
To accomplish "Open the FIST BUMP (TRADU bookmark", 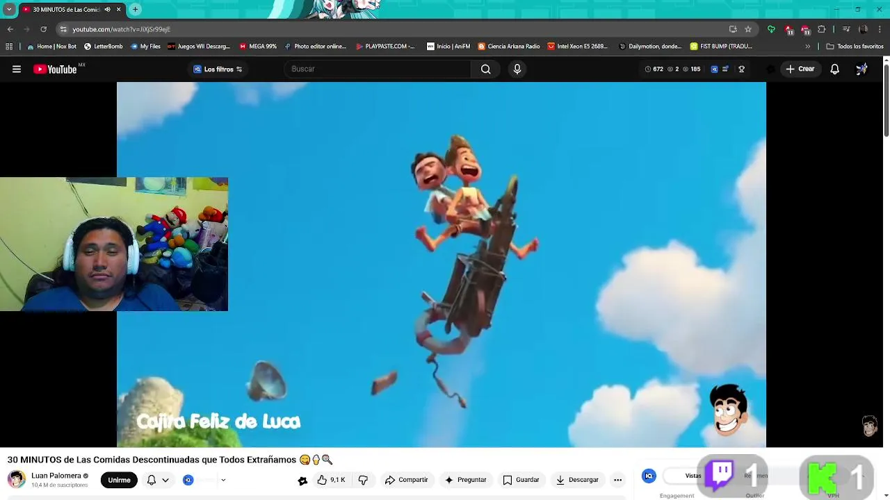I will 721,47.
